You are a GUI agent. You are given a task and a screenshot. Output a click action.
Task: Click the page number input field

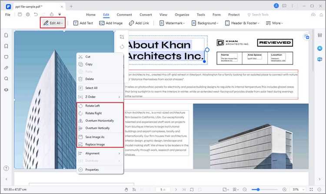click(163, 189)
